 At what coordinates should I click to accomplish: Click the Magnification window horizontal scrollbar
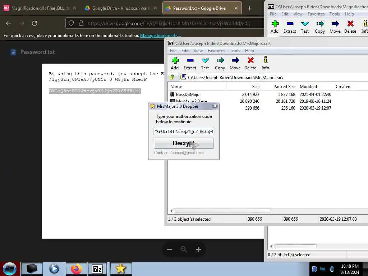tap(295, 247)
